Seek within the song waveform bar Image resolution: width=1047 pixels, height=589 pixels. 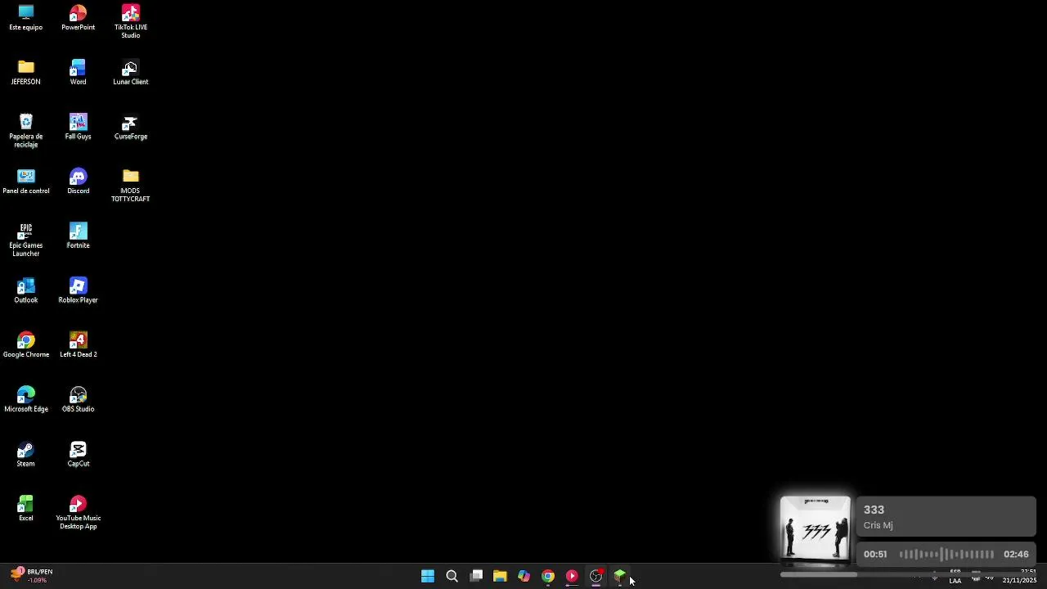point(946,555)
